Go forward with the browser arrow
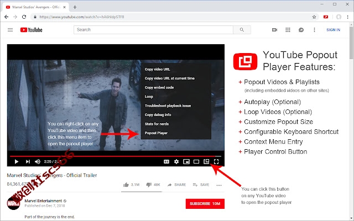Image resolution: width=354 pixels, height=221 pixels. (x=15, y=17)
